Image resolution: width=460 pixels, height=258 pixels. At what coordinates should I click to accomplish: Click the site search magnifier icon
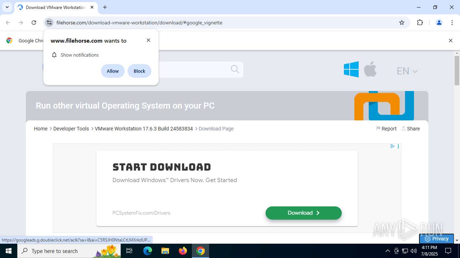click(x=235, y=70)
